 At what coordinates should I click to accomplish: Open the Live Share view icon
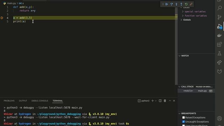[219, 62]
